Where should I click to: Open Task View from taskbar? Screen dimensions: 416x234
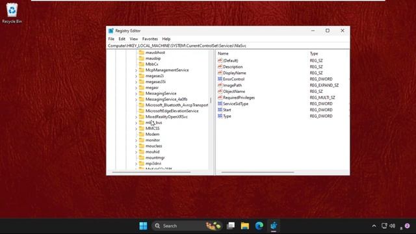pos(231,226)
